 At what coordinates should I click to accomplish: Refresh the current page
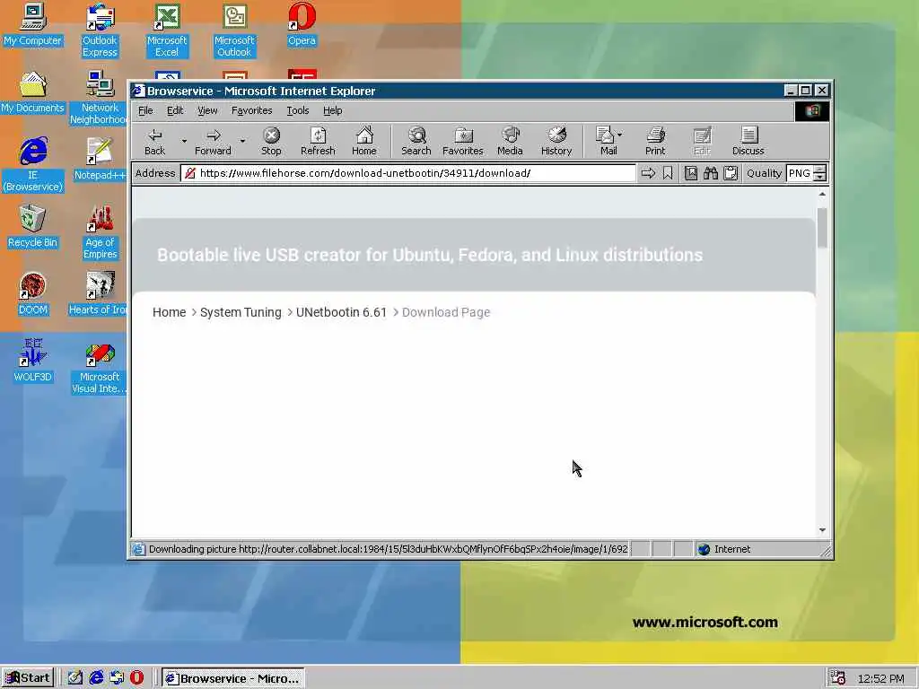point(318,141)
